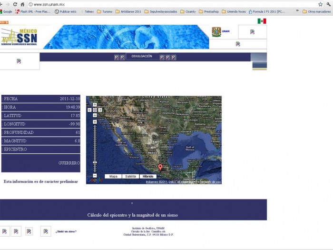Viewport: 333px width, 250px height.
Task: Click first broken footer image
Action: [x=4, y=231]
